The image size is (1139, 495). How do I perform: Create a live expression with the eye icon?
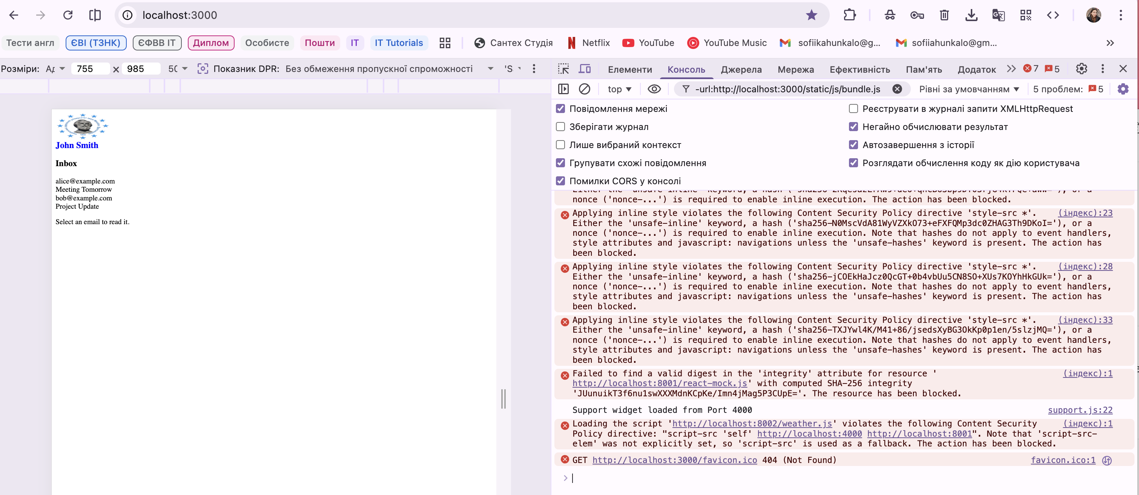coord(654,89)
